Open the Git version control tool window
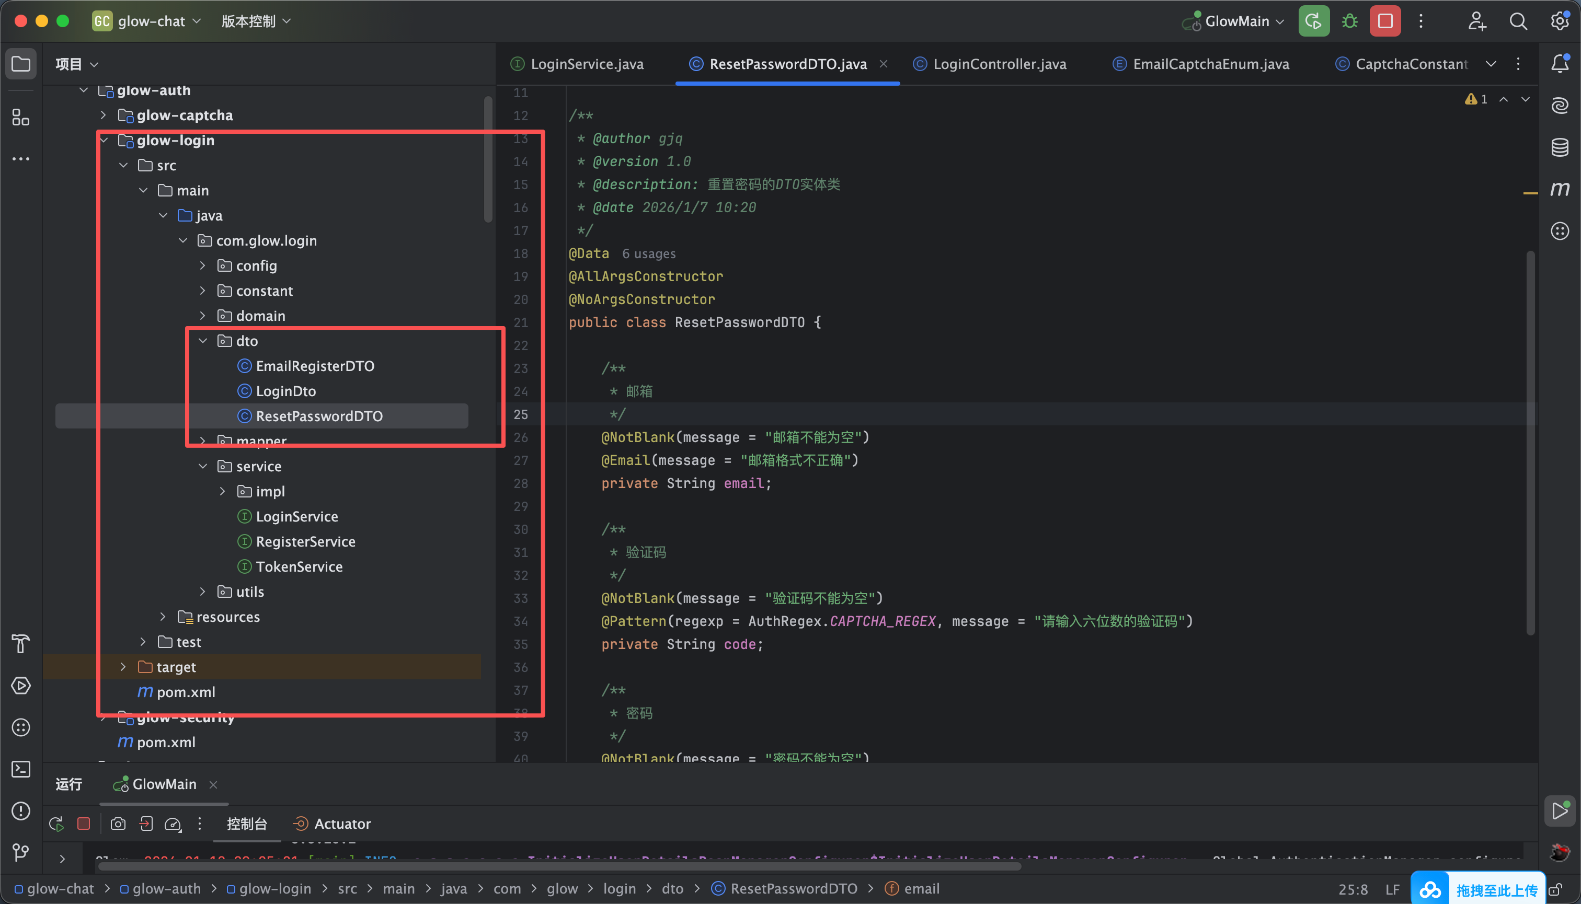 click(21, 852)
